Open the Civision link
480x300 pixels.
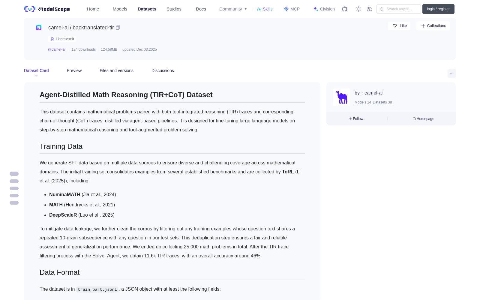click(x=324, y=9)
